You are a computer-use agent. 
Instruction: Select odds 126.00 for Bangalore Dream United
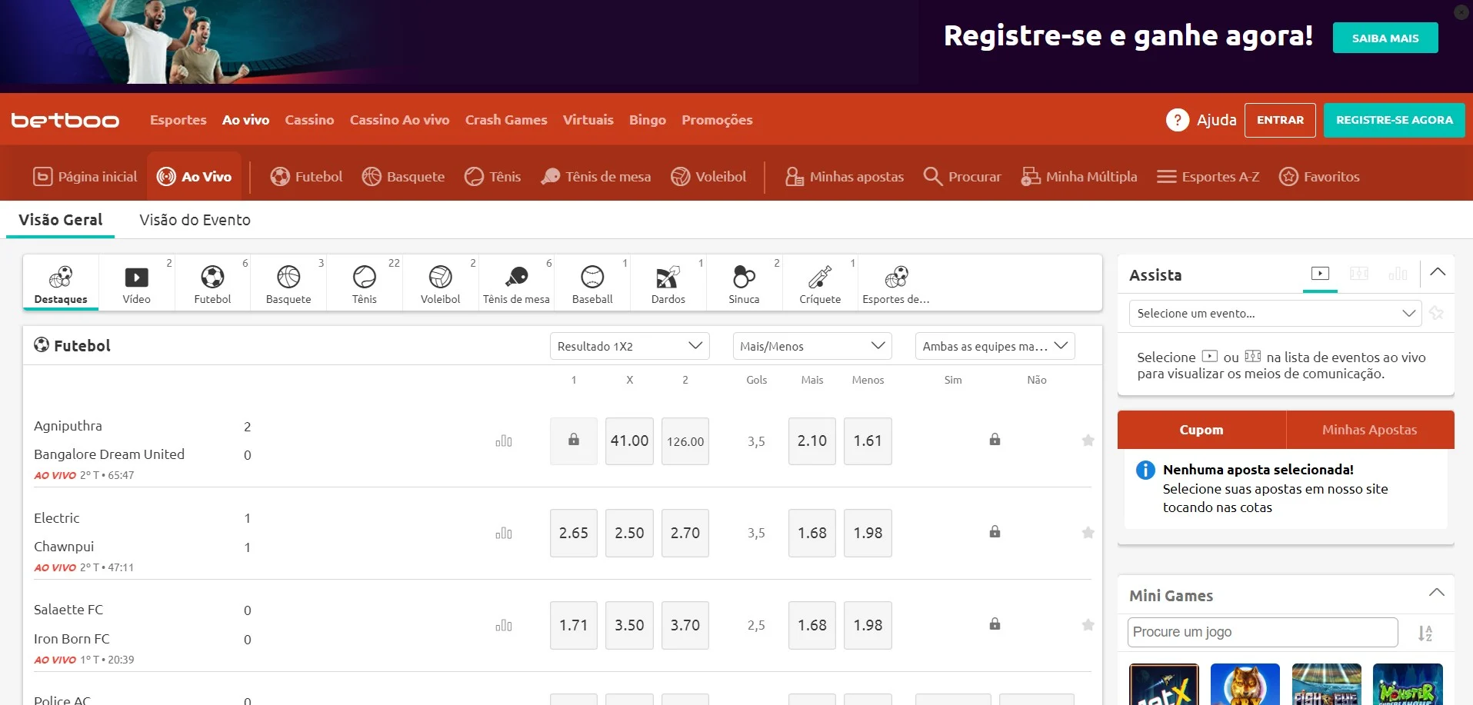pyautogui.click(x=685, y=441)
